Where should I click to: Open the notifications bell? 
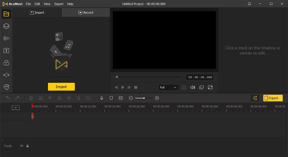coord(249,4)
